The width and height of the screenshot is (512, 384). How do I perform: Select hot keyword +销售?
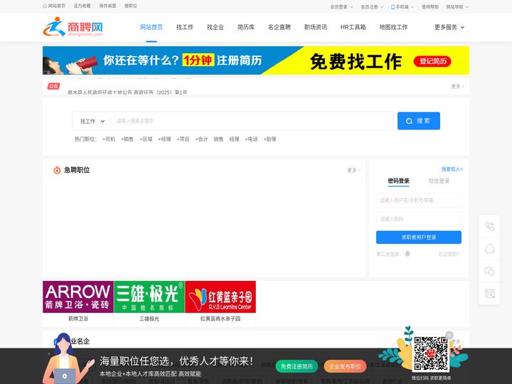coord(127,139)
